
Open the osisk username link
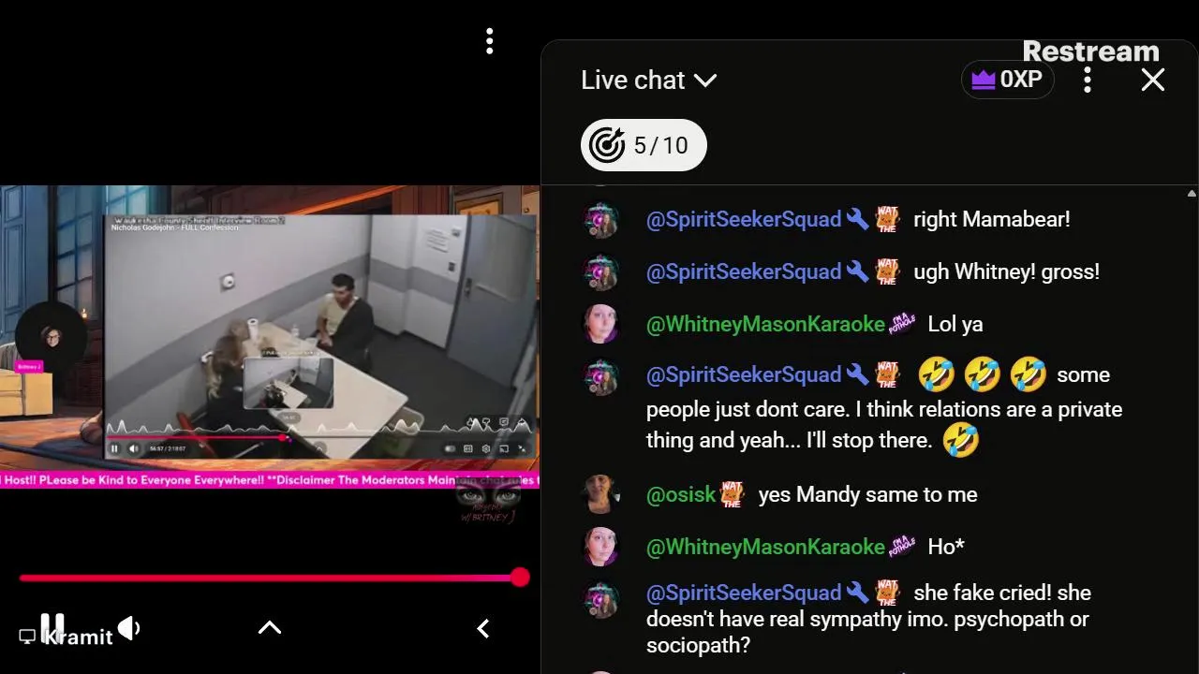[681, 494]
